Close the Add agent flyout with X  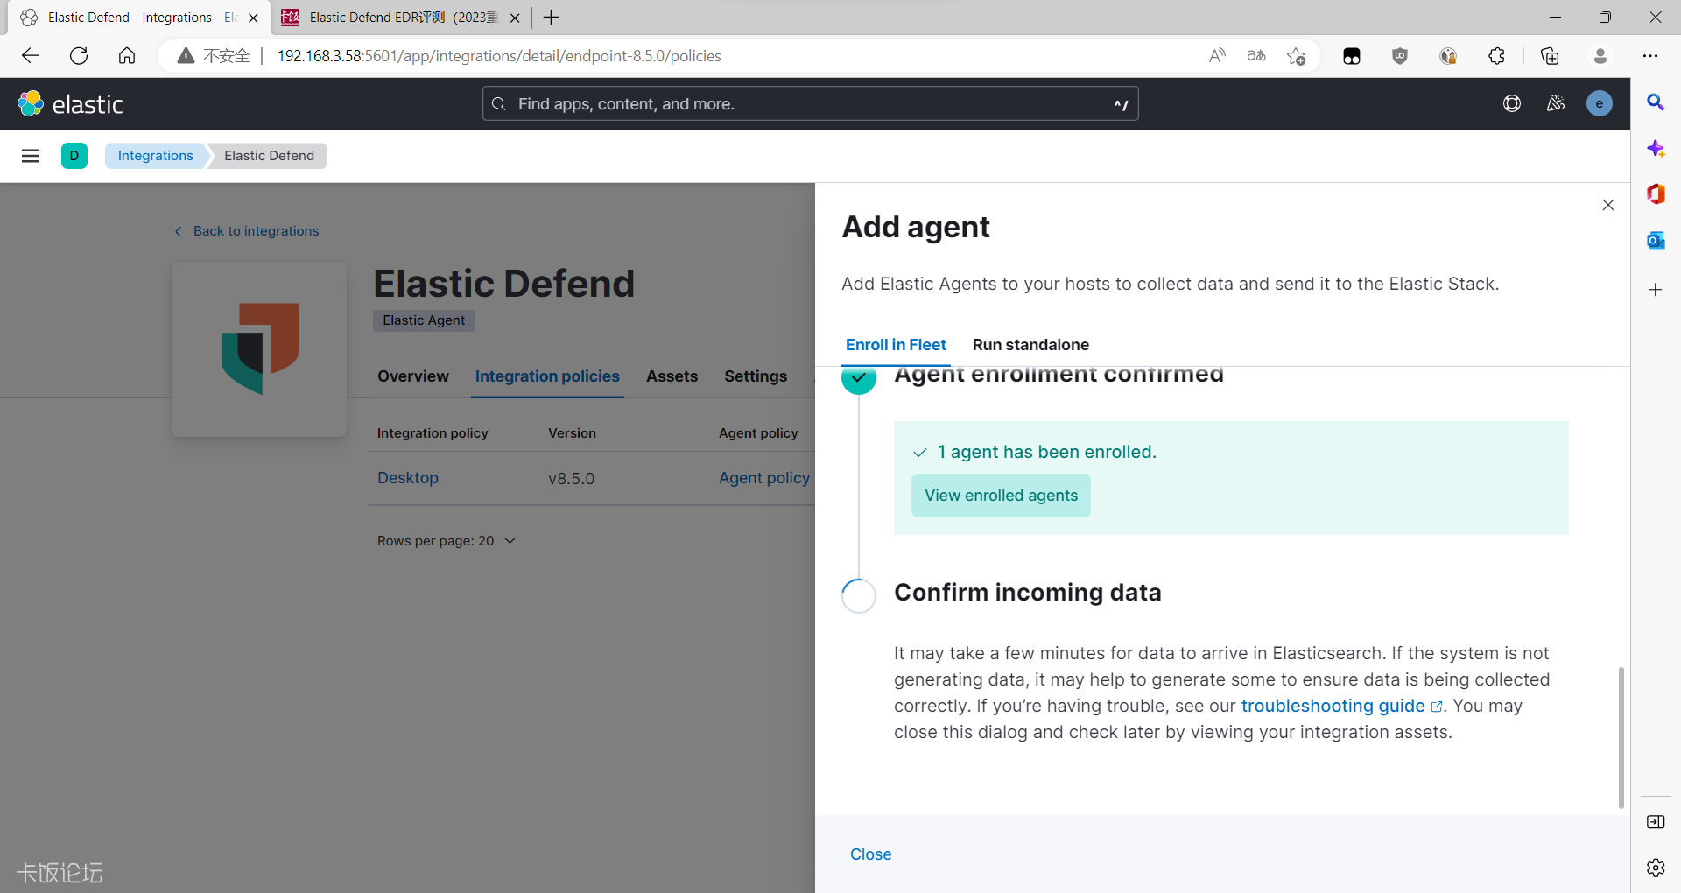pyautogui.click(x=1607, y=205)
